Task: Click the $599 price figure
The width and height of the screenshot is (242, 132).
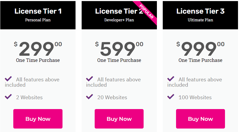Action: [118, 49]
